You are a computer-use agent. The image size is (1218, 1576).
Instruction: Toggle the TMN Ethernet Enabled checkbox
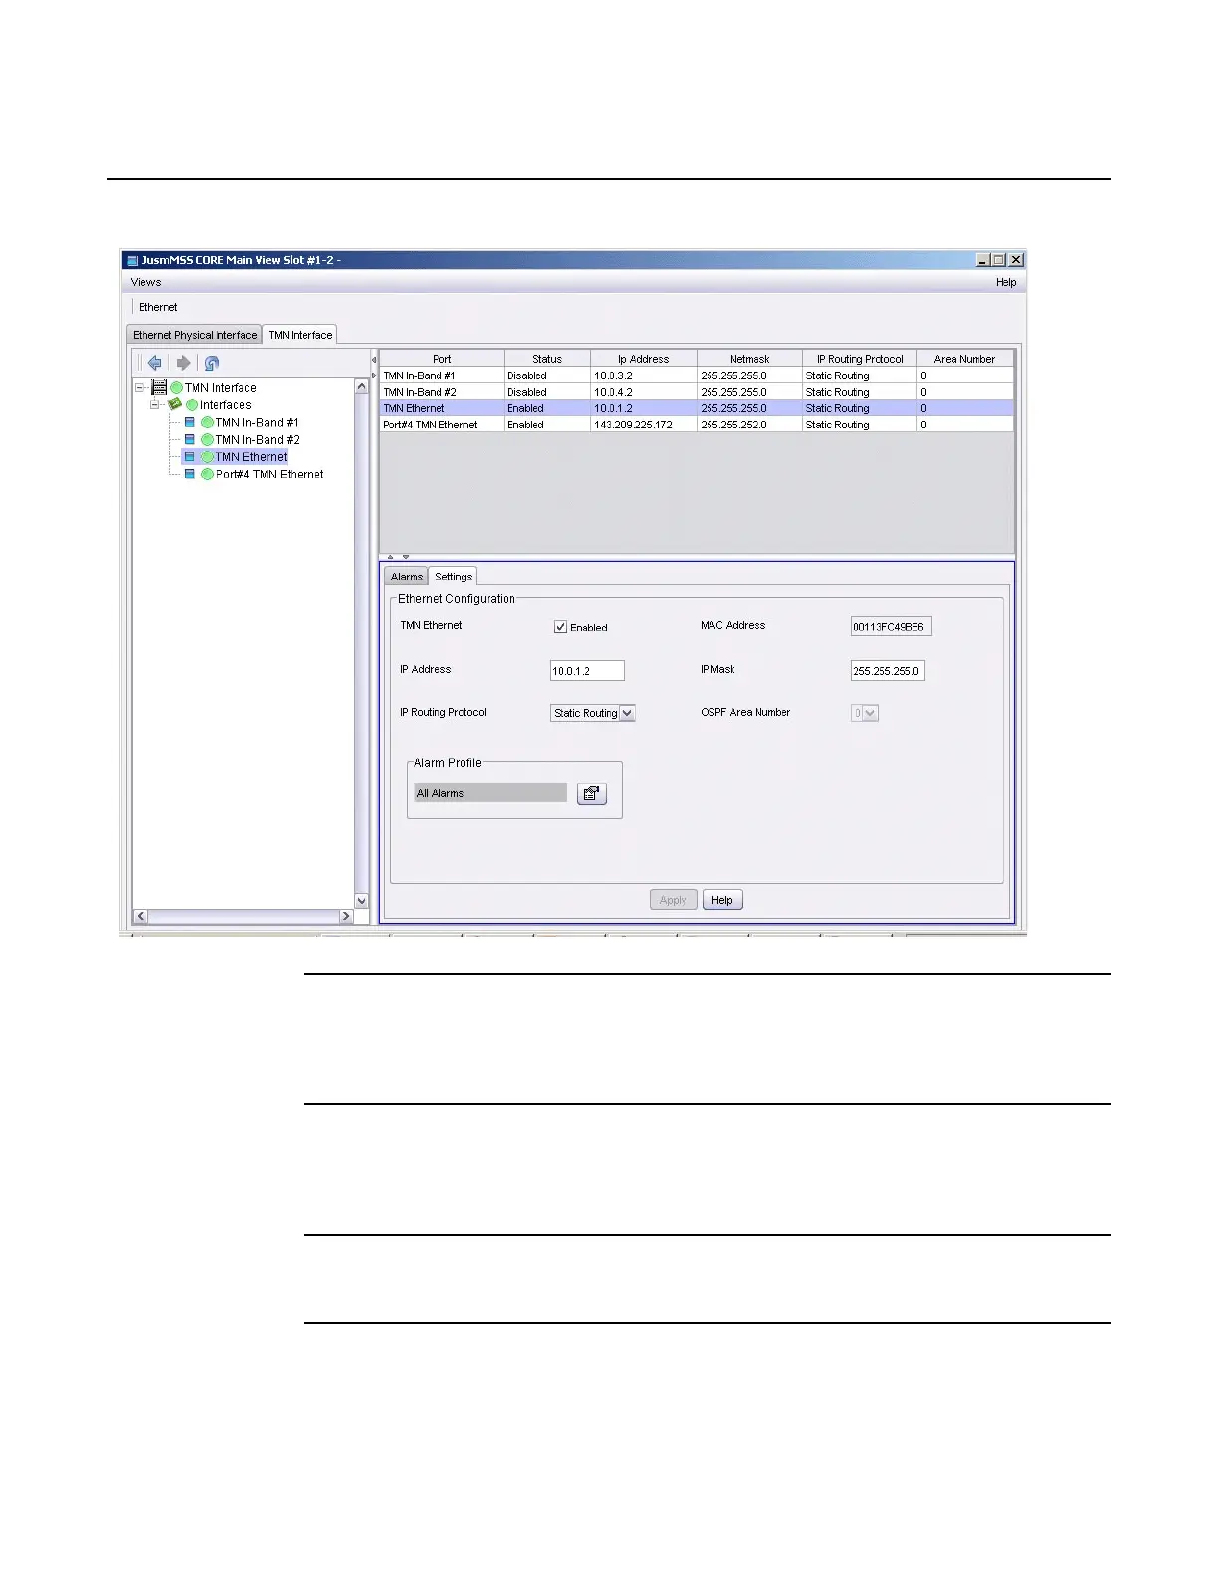point(560,627)
